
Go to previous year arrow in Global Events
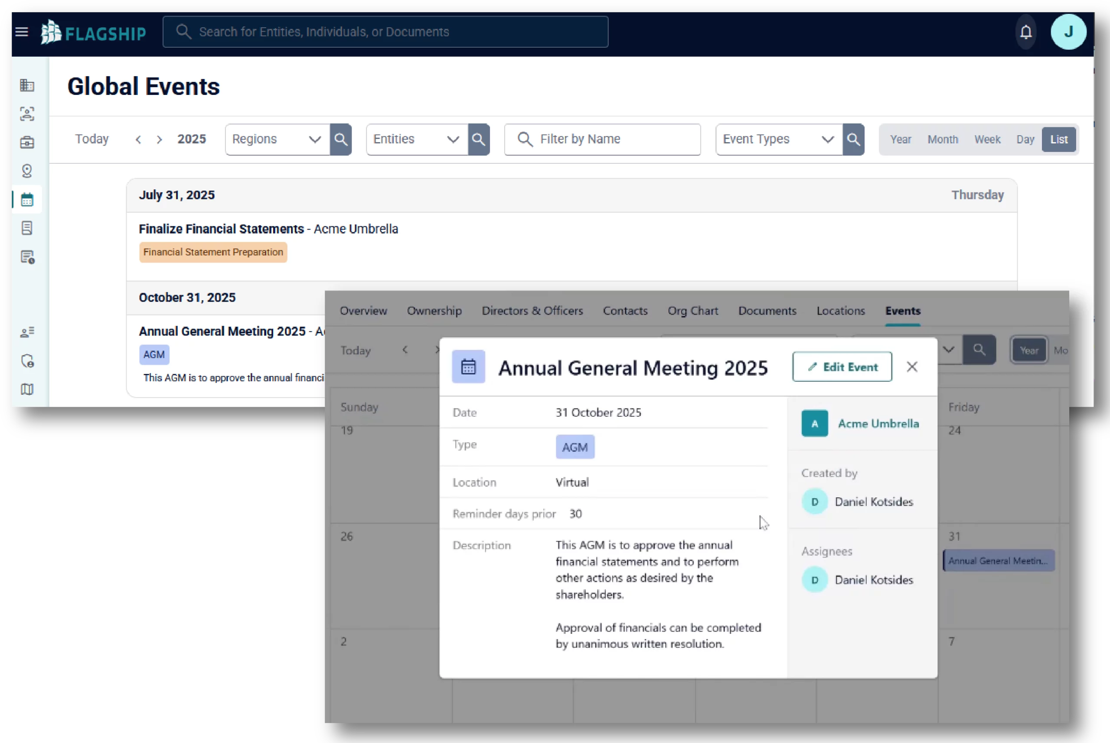(138, 140)
